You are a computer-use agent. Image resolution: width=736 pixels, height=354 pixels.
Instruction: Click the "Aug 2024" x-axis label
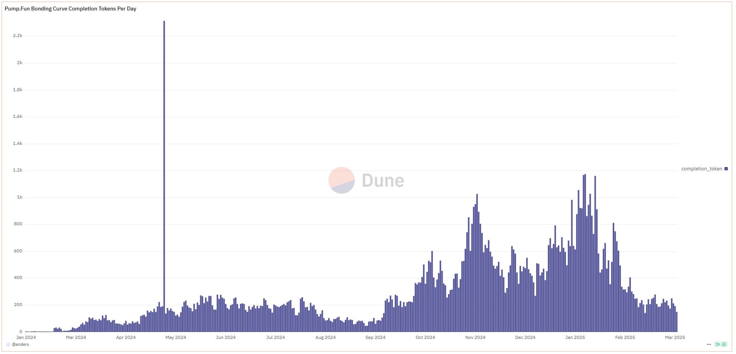[x=325, y=337]
